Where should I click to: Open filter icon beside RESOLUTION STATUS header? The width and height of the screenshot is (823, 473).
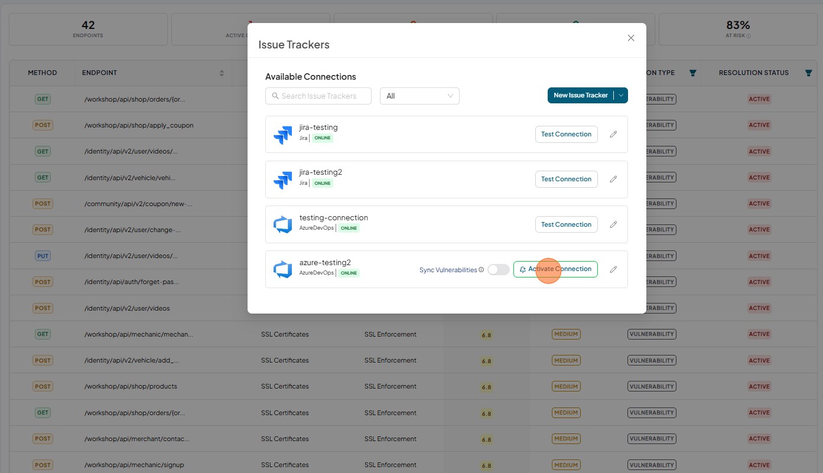(809, 73)
